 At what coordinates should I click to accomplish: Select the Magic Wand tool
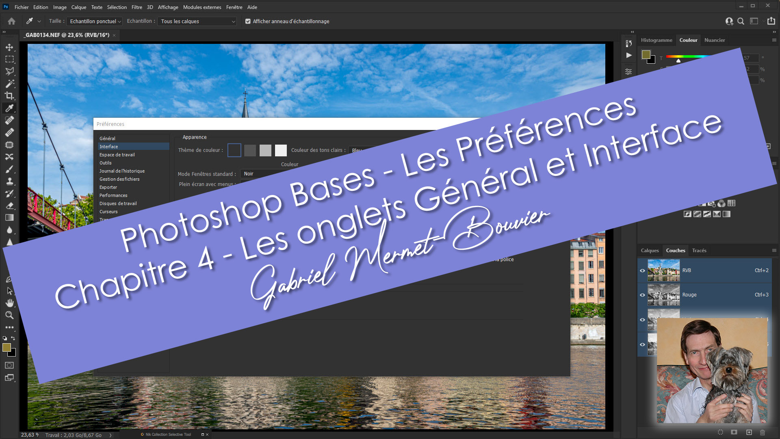pyautogui.click(x=9, y=84)
